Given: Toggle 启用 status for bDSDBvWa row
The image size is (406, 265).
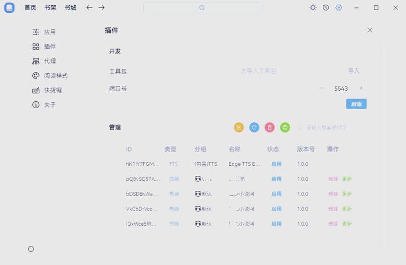Looking at the screenshot, I should pyautogui.click(x=276, y=194).
